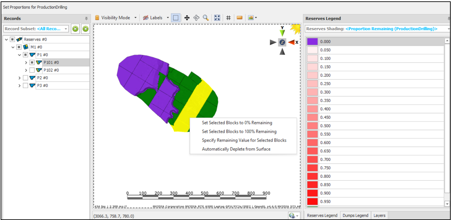Click the green next record arrow
Image resolution: width=451 pixels, height=220 pixels.
tap(85, 29)
